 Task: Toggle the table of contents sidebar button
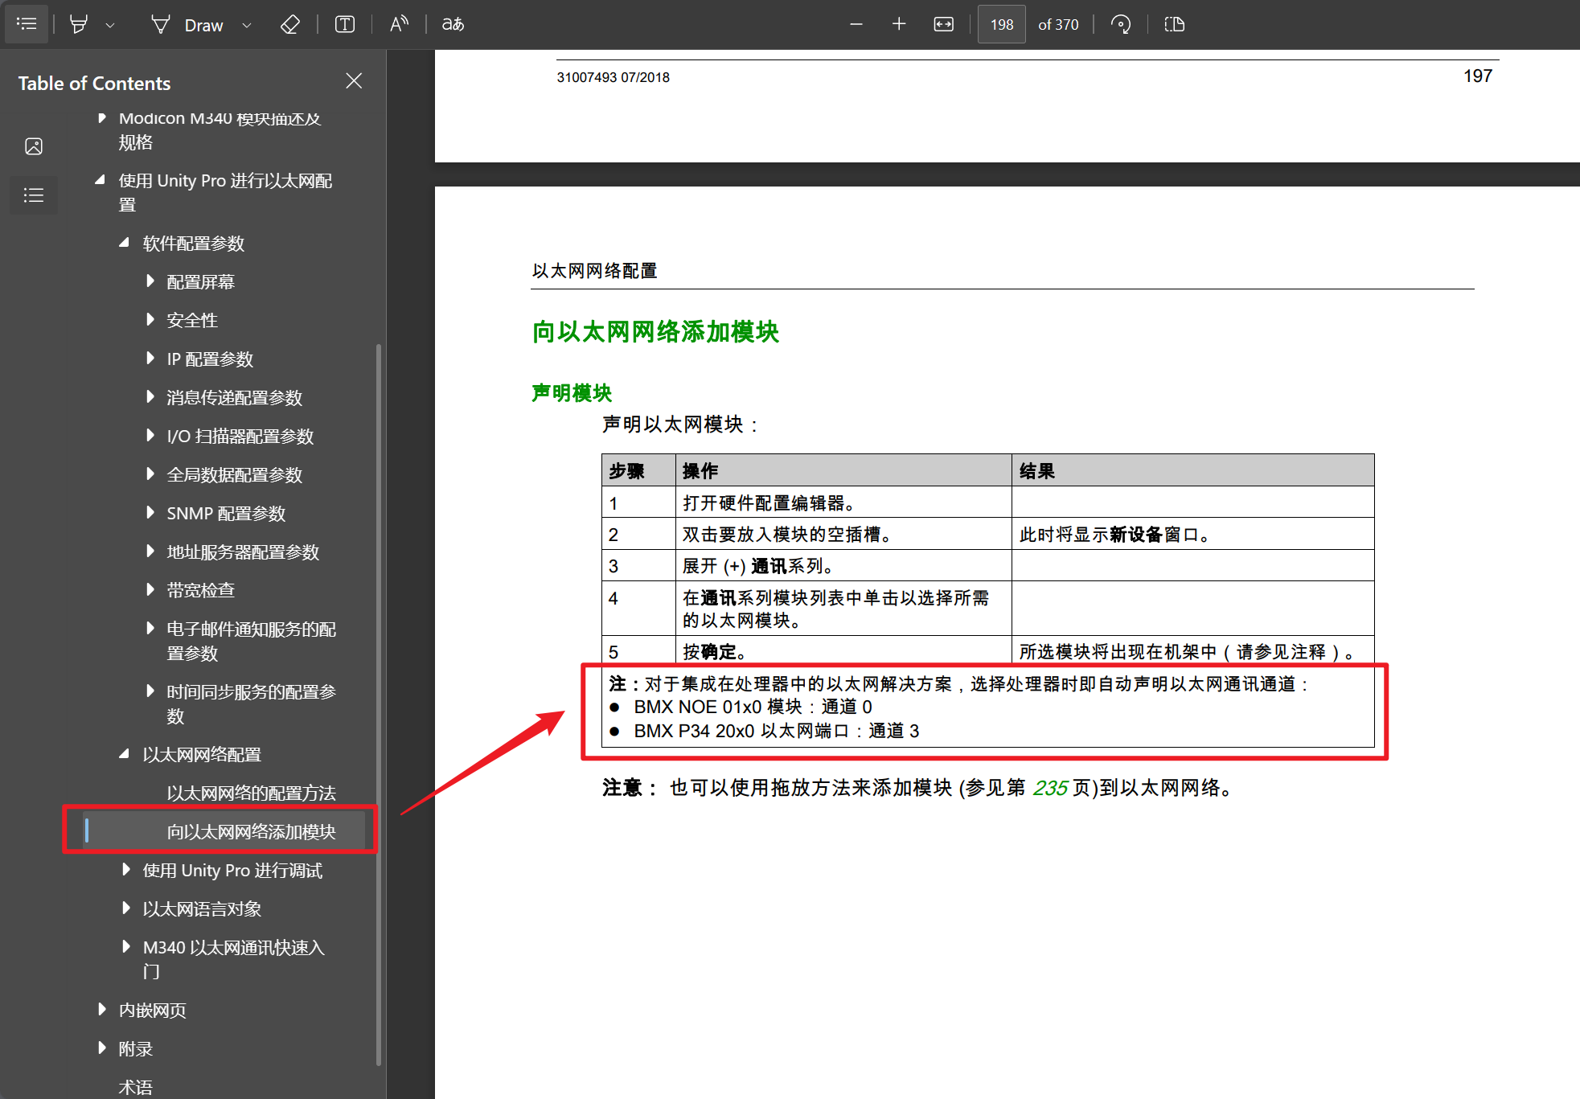27,24
